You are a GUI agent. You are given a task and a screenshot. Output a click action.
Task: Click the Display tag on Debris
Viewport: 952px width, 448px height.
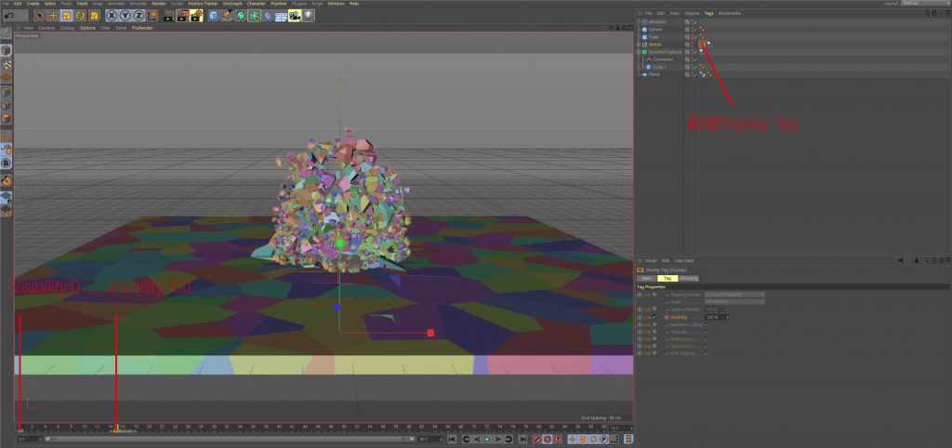(x=702, y=45)
